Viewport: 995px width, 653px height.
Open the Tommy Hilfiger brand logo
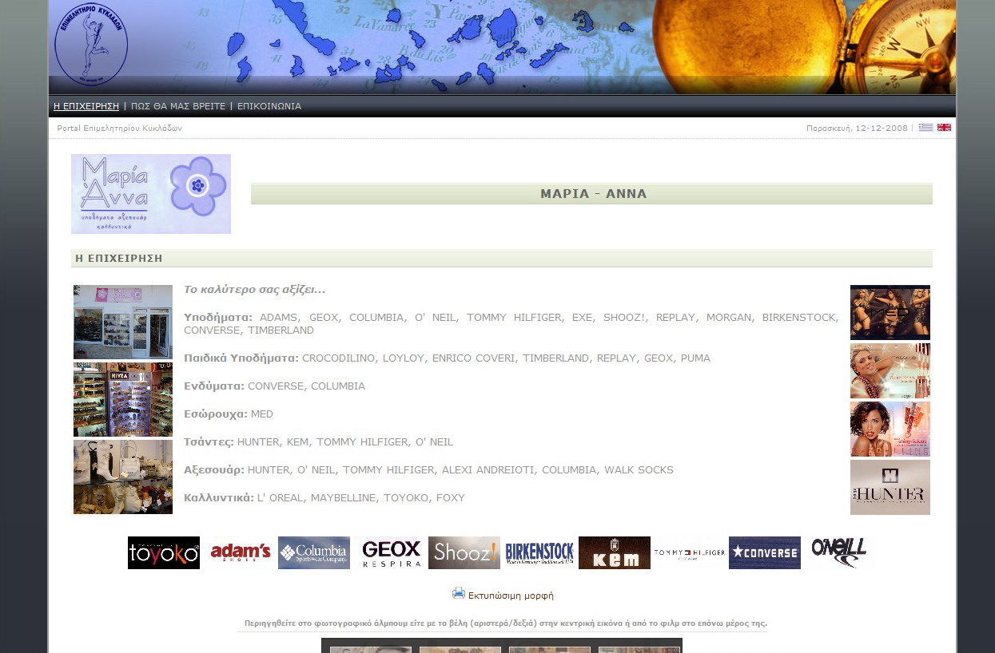coord(690,552)
